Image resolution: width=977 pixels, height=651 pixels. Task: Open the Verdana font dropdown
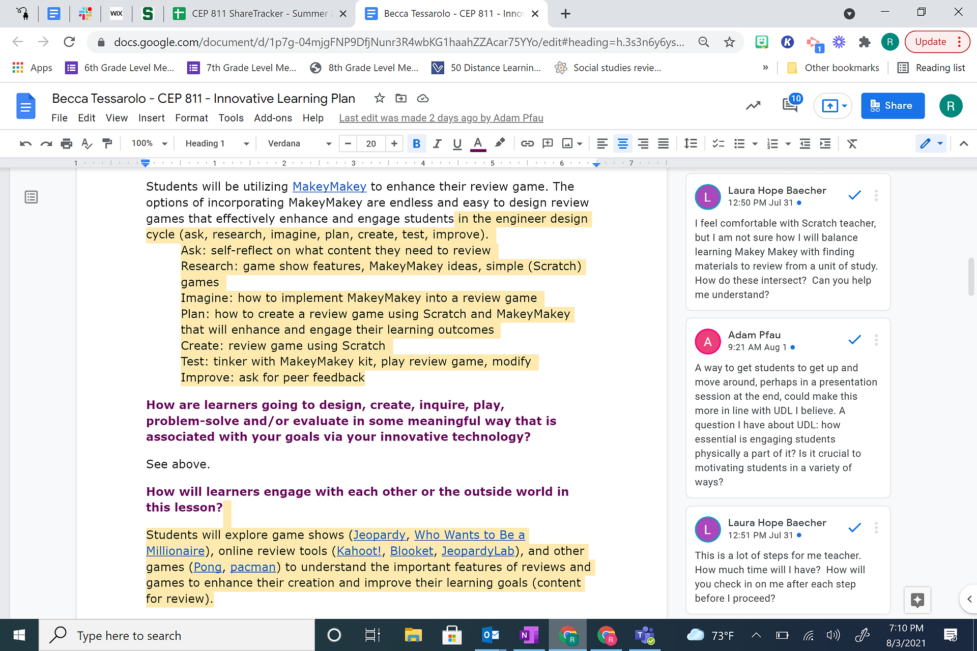(x=299, y=144)
